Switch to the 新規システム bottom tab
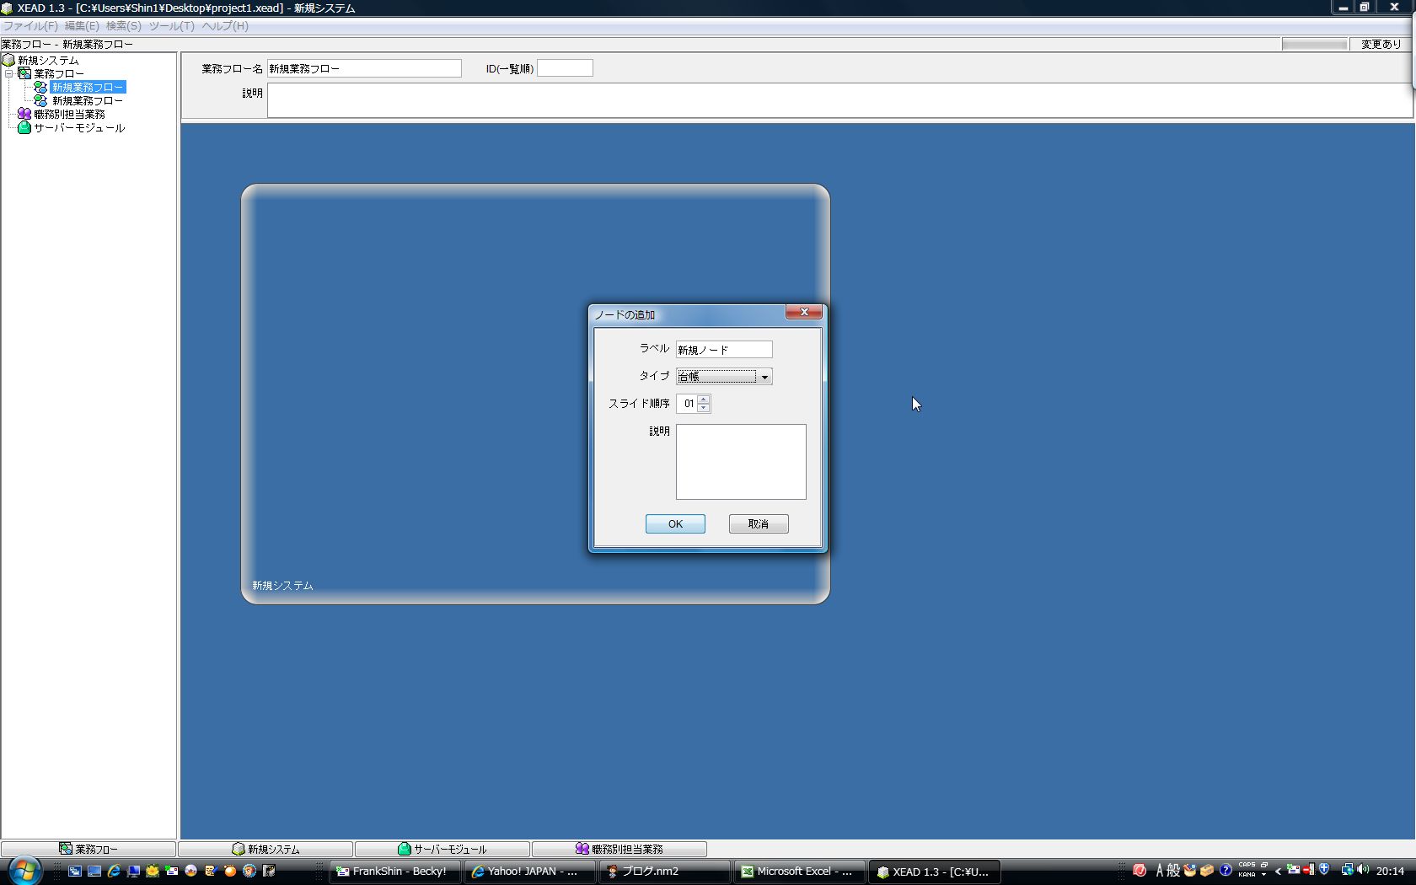Viewport: 1416px width, 885px height. coord(265,849)
